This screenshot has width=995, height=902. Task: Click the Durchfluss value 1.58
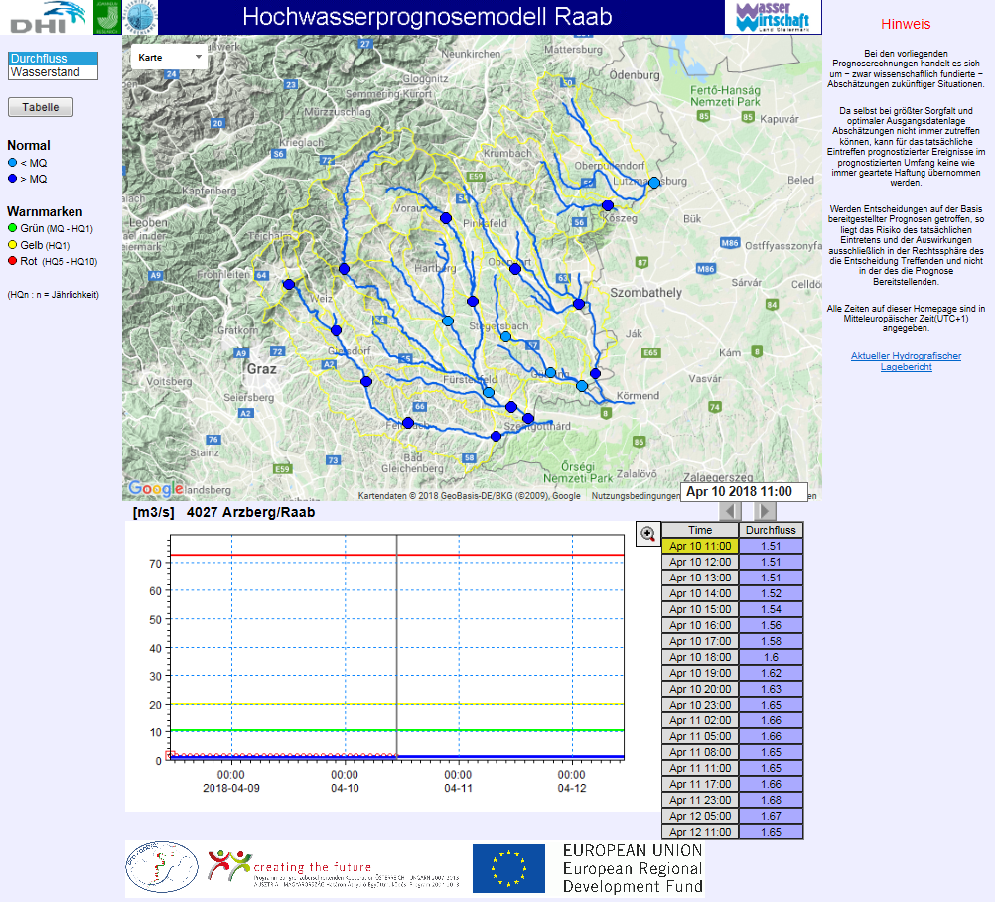pyautogui.click(x=771, y=641)
